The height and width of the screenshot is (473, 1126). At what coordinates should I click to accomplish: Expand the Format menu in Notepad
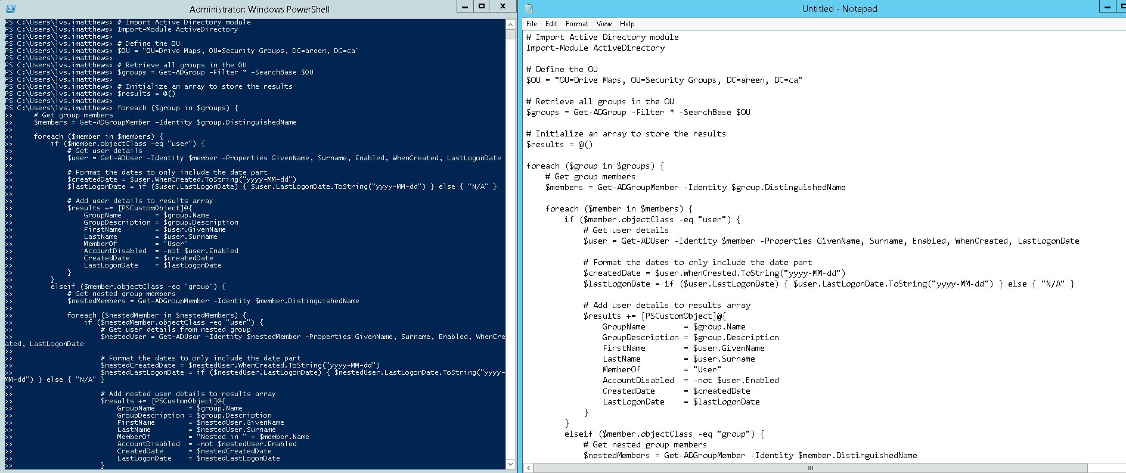point(576,24)
